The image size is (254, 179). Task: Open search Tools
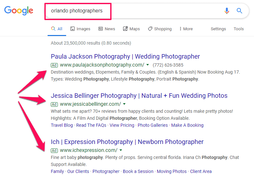[239, 29]
